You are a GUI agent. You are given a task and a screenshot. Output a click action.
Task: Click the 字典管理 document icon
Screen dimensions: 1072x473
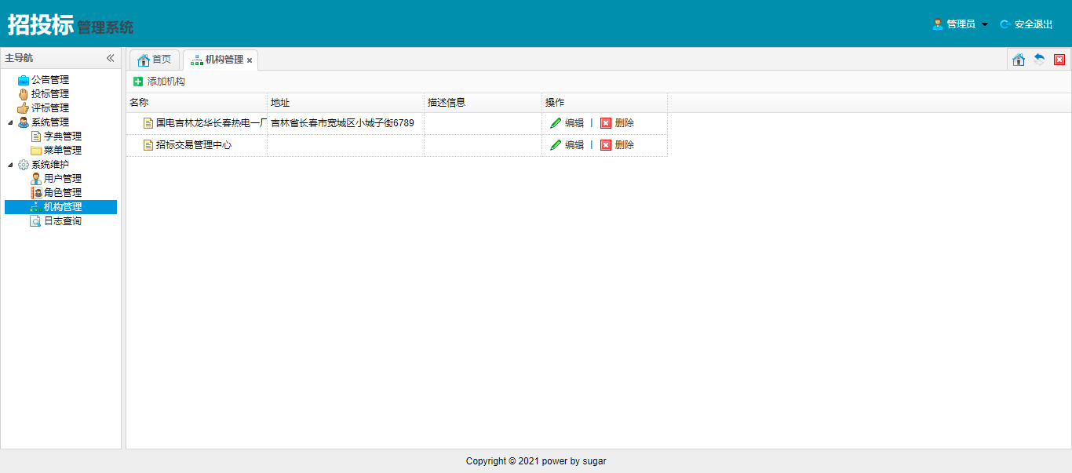[36, 136]
